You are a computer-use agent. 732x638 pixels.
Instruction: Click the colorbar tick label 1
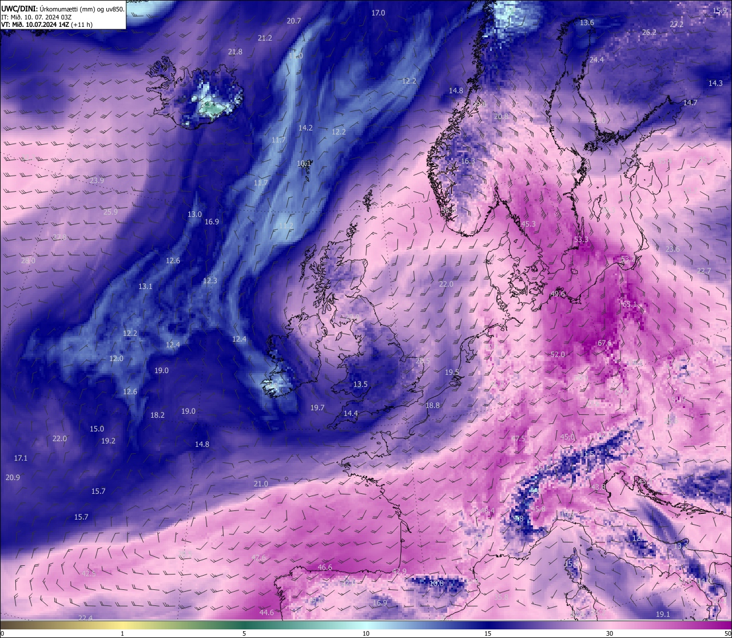click(122, 633)
